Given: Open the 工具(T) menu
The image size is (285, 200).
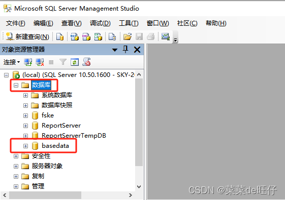Looking at the screenshot, I should [x=129, y=23].
